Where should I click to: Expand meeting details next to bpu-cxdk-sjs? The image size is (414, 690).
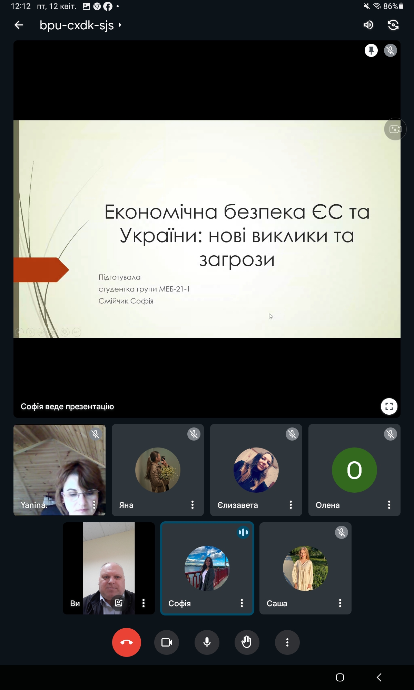pos(120,25)
